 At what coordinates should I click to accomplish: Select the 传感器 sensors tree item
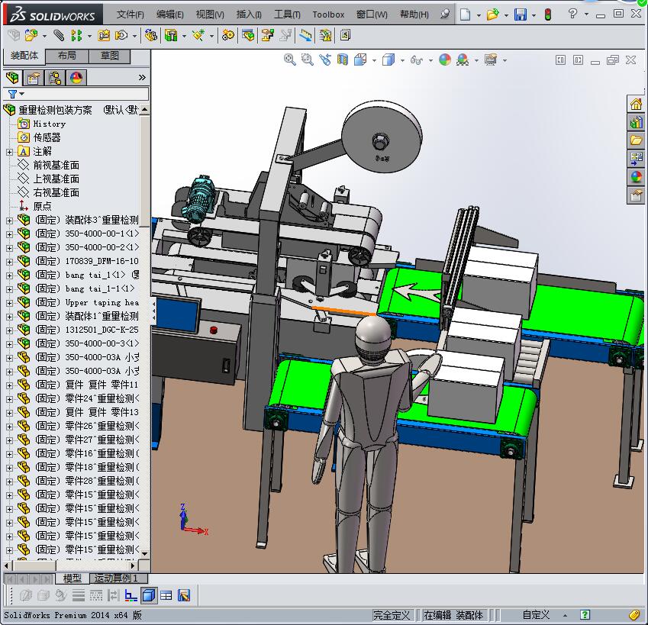[47, 137]
